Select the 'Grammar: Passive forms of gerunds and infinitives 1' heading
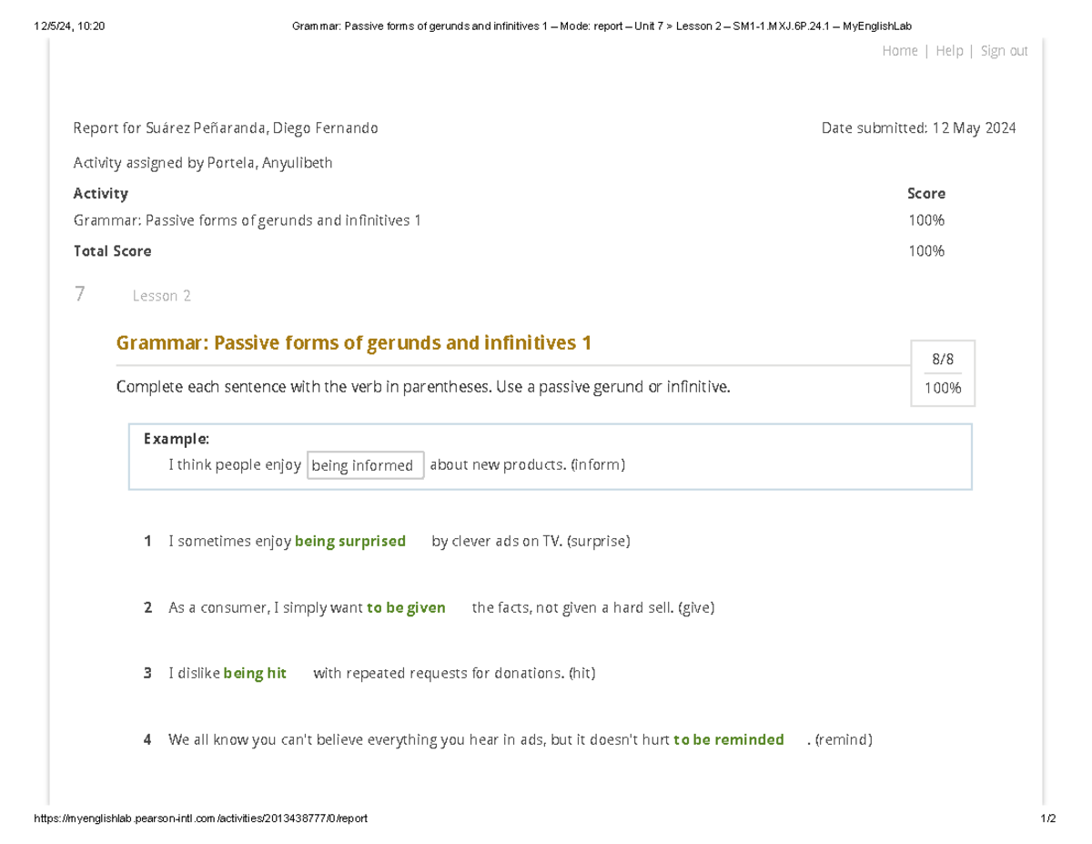This screenshot has height=844, width=1092. tap(354, 343)
